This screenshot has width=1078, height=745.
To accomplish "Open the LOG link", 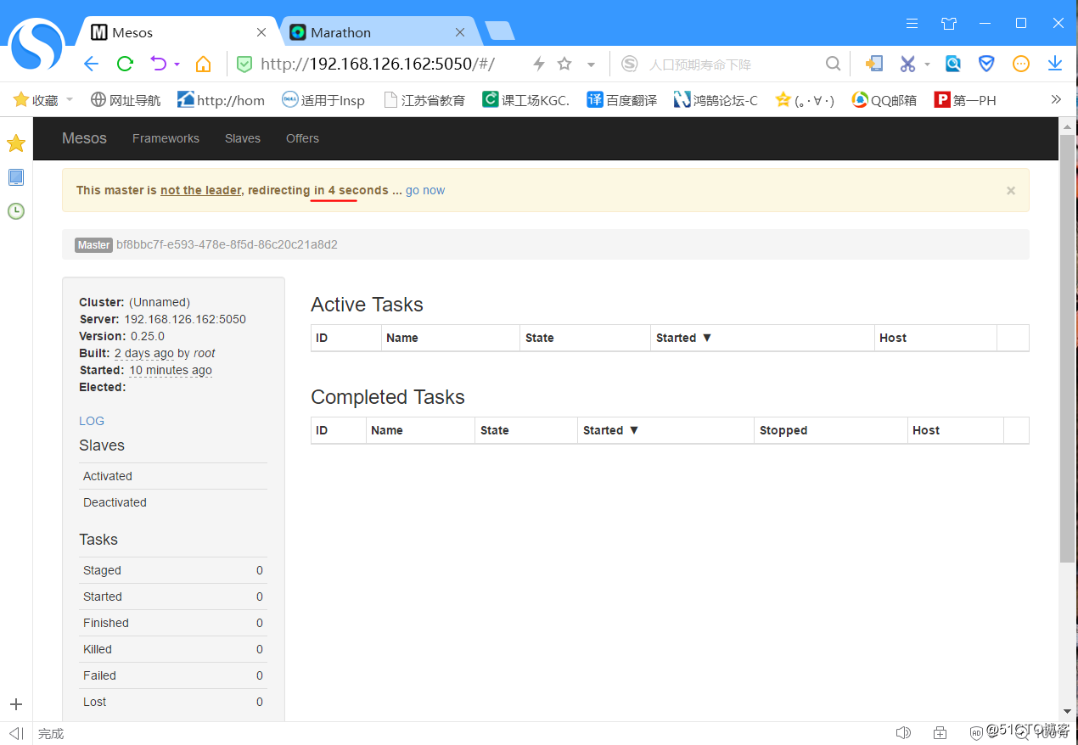I will point(92,421).
